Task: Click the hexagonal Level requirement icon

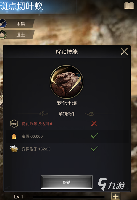Action: (14, 123)
